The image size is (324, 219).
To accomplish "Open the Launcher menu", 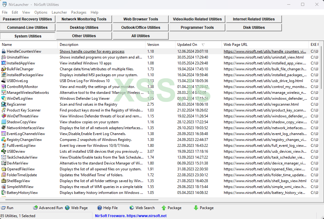I will 59,12.
